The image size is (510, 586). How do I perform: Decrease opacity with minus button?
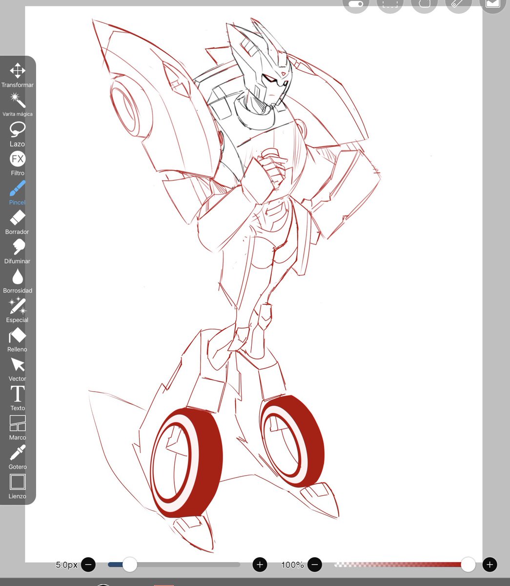(x=315, y=565)
